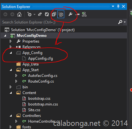This screenshot has height=129, width=132.
Task: Expand the Properties node
Action: coord(10,41)
